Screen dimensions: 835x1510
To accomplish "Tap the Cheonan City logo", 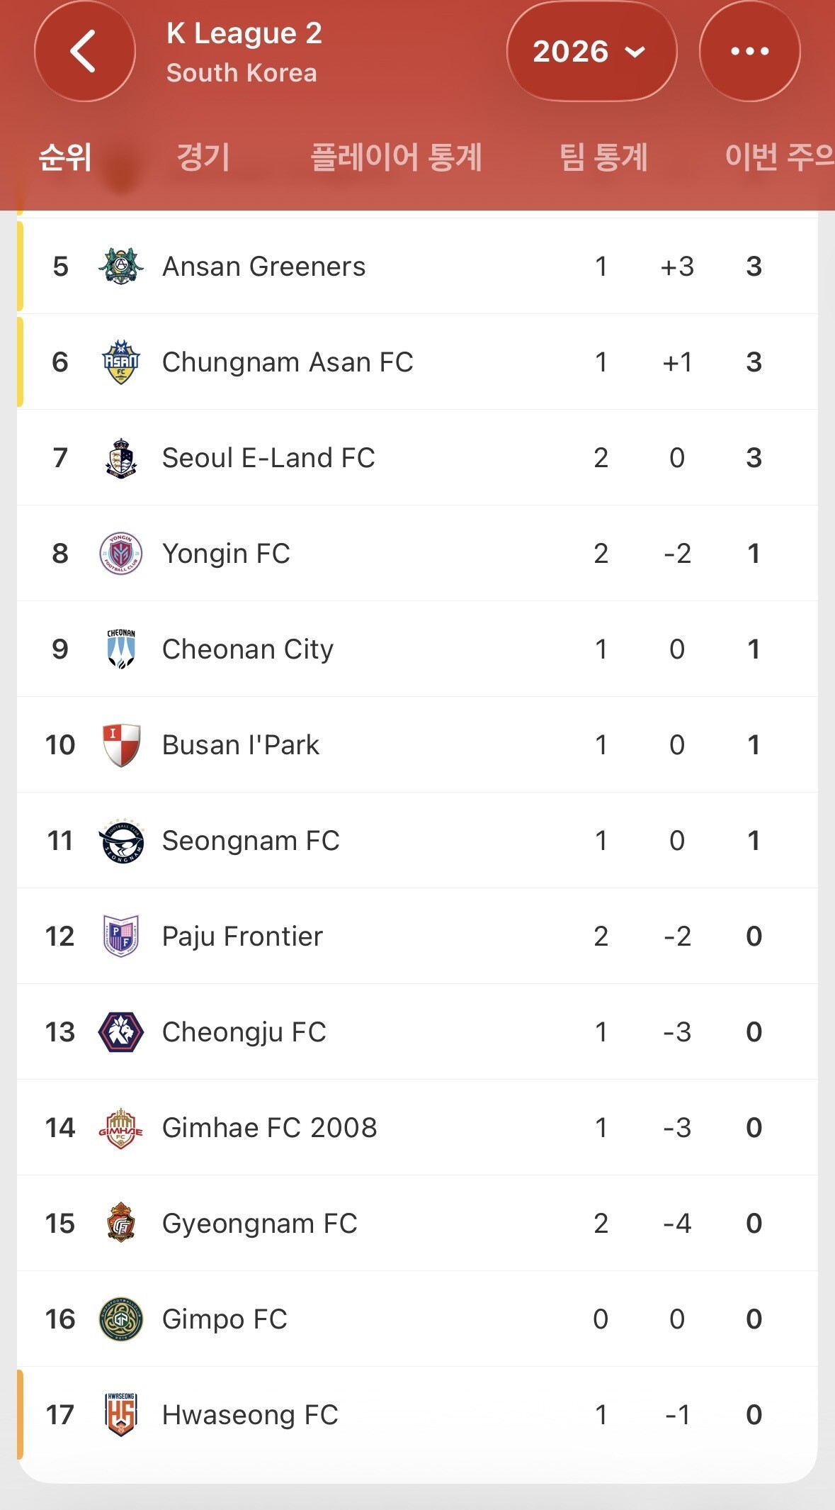I will (x=121, y=649).
